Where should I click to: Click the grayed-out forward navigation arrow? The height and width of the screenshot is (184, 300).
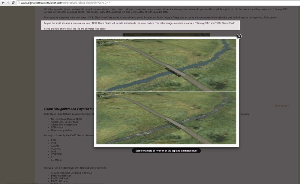(x=8, y=3)
